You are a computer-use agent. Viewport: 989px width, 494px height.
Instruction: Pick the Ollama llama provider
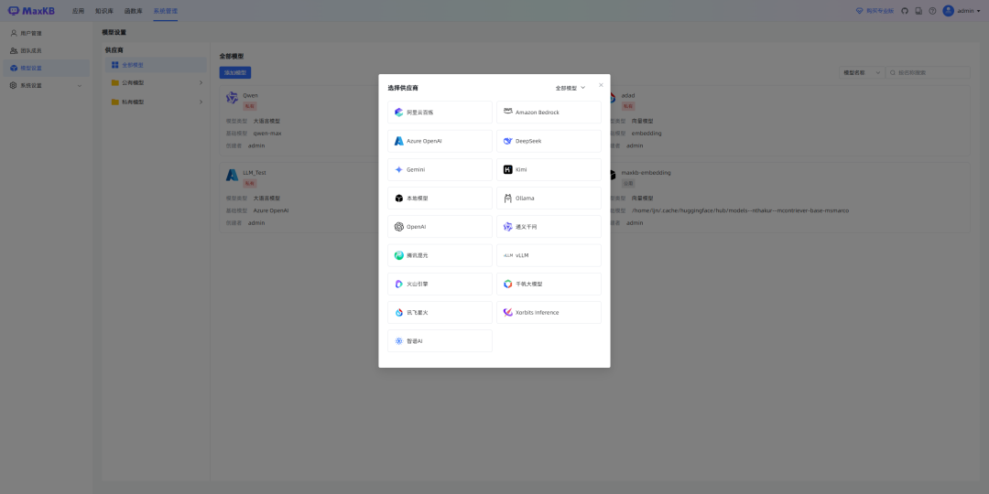point(549,198)
